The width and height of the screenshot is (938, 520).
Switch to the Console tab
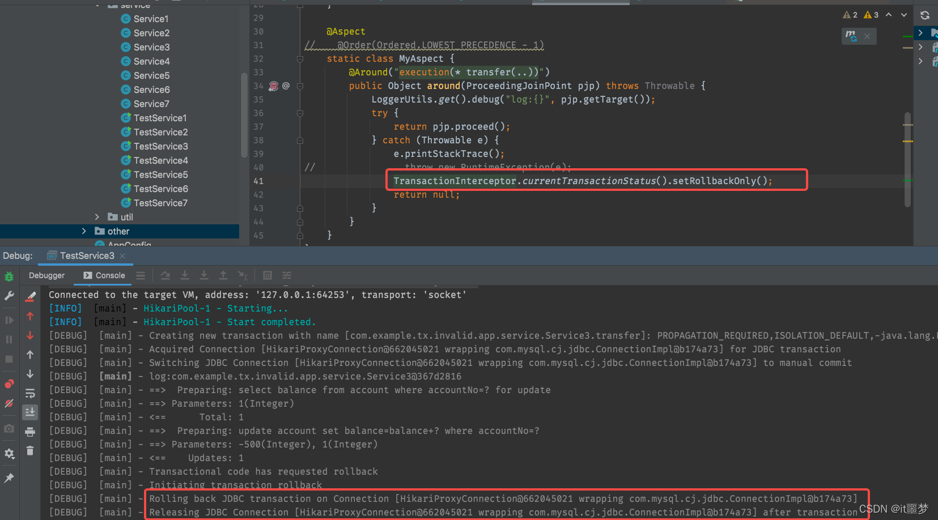click(104, 275)
